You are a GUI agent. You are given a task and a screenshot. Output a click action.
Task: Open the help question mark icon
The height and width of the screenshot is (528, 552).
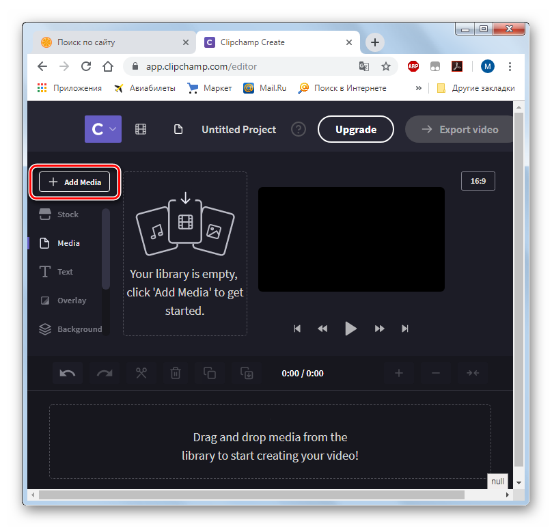click(299, 129)
